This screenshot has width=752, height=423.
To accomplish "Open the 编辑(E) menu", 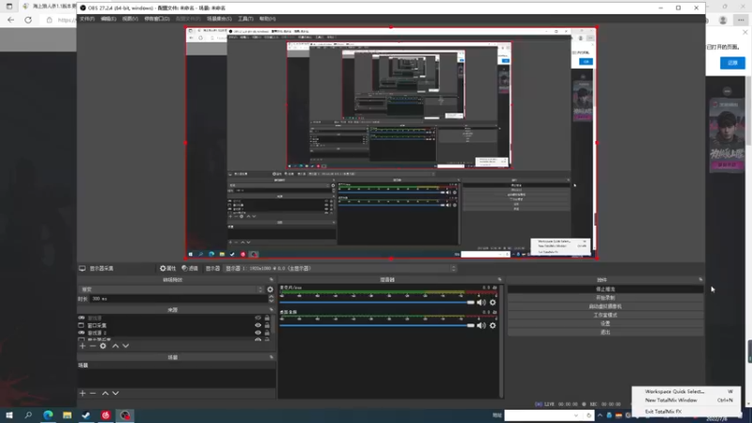I will click(x=108, y=19).
